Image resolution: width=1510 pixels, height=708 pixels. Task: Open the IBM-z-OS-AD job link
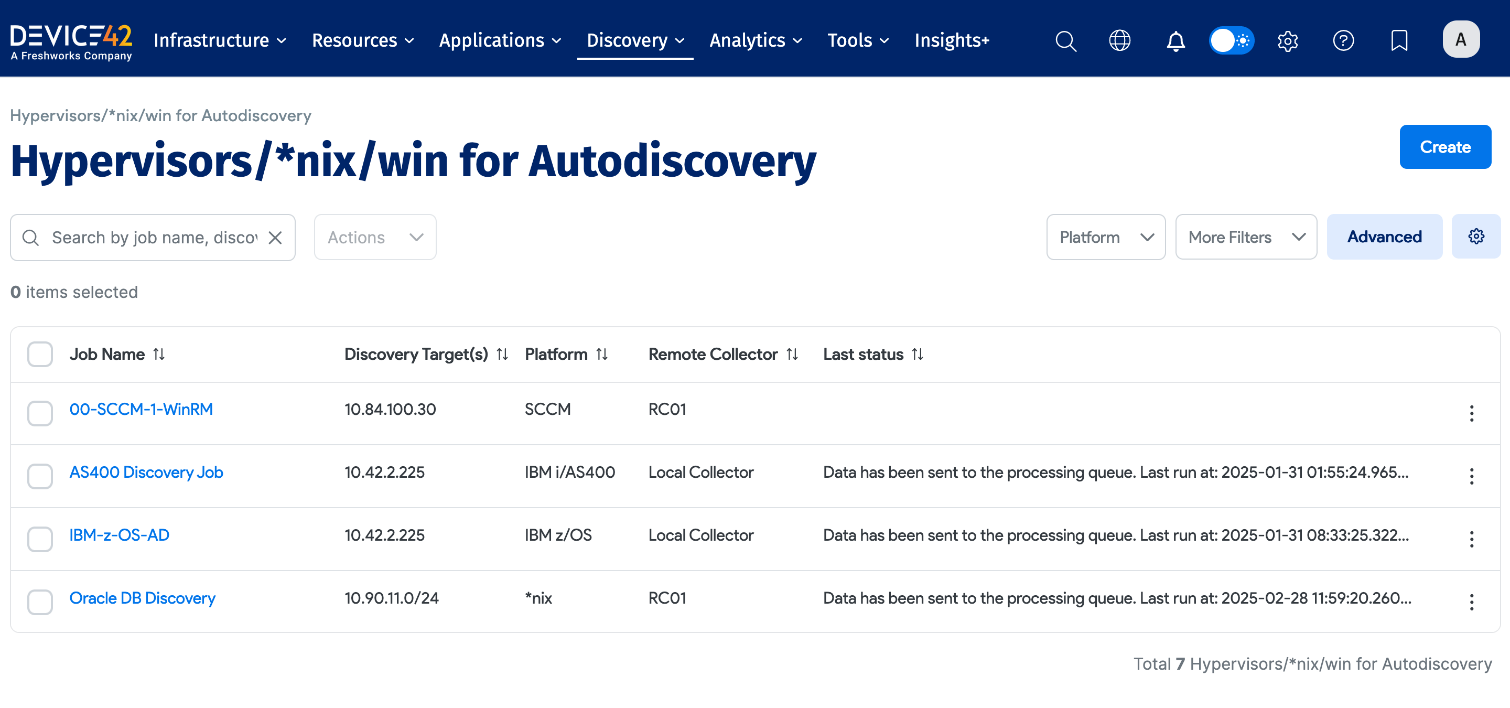119,534
